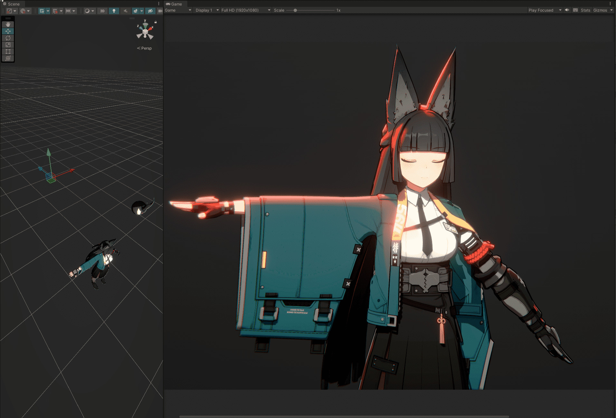Select the Move tool
616x418 pixels.
pyautogui.click(x=8, y=31)
